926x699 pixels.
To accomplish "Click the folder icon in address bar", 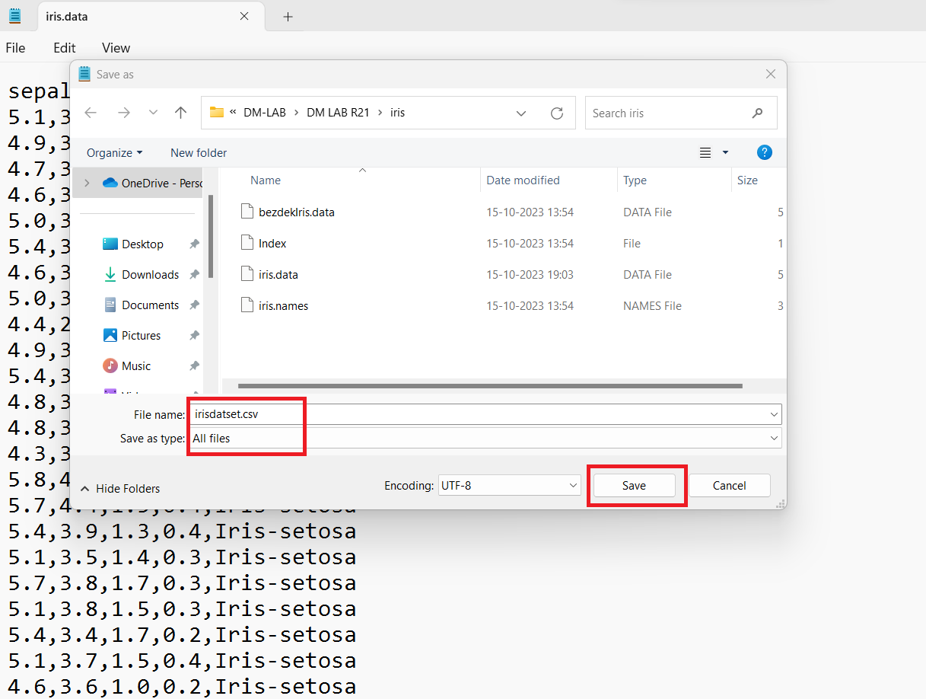I will click(217, 112).
